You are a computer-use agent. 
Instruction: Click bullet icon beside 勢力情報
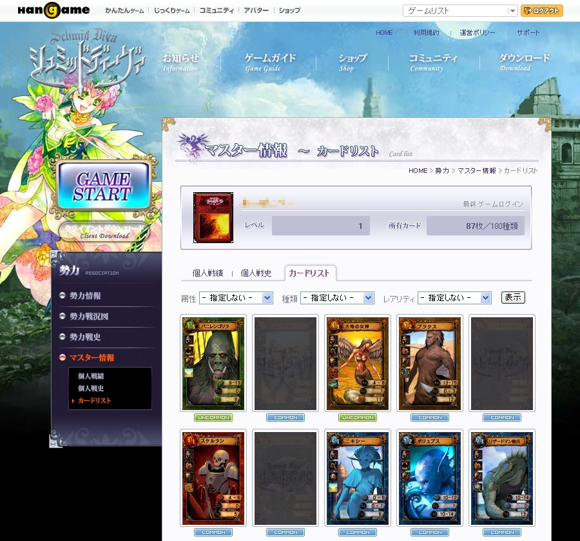click(x=63, y=295)
